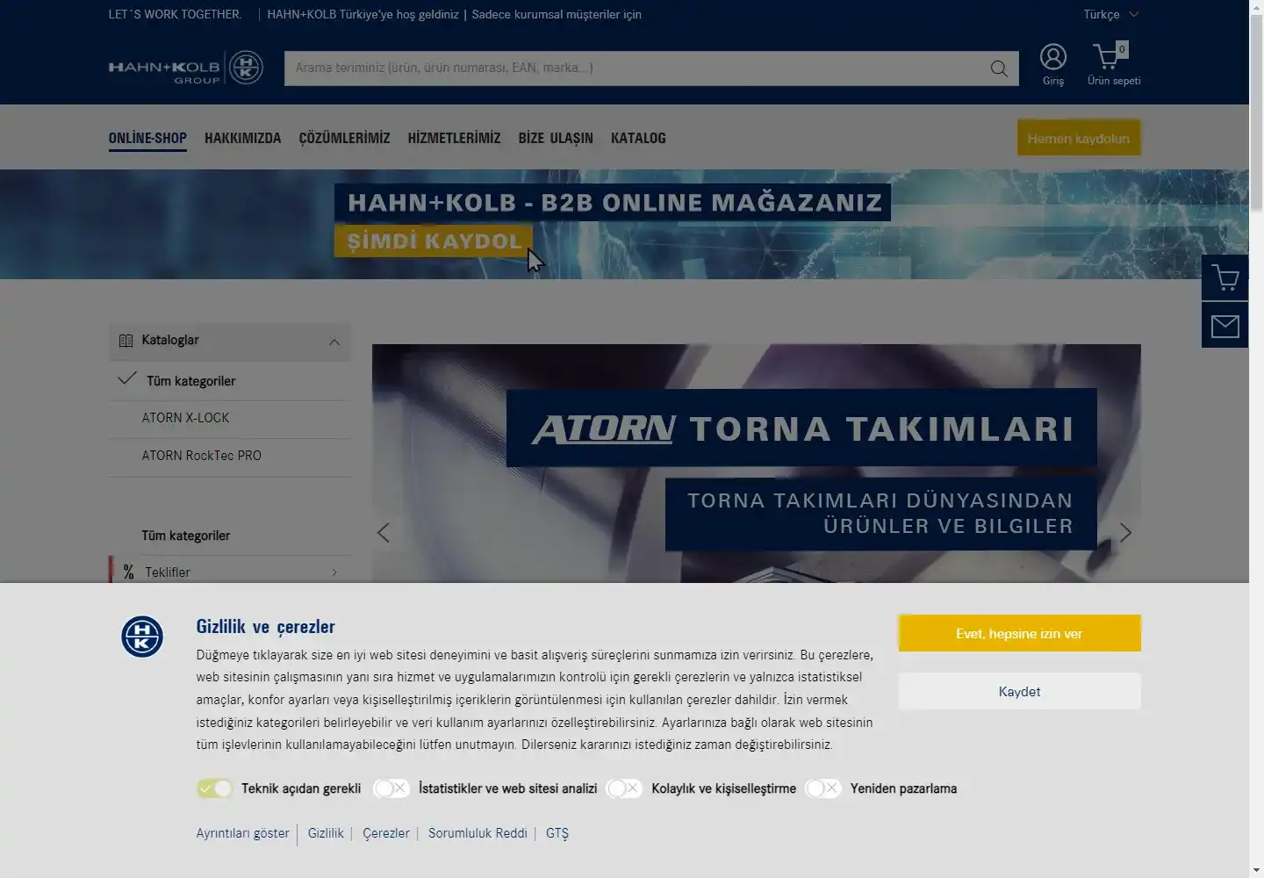Expand the Teklifler category arrow
This screenshot has height=878, width=1264.
point(334,572)
